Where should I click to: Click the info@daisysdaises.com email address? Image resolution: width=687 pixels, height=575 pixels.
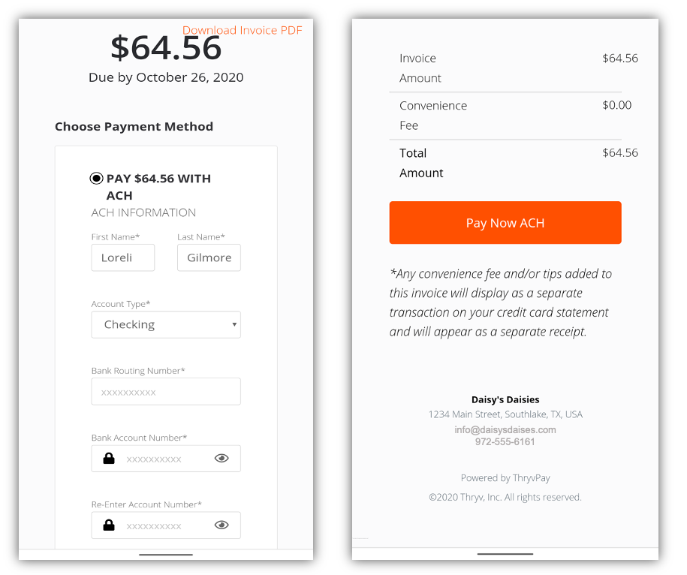505,429
